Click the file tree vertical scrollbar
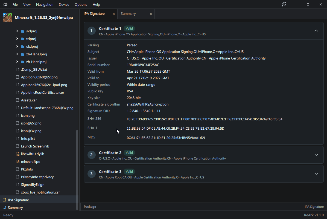Viewport: 327px width, 219px height. click(77, 170)
